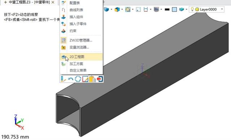This screenshot has width=231, height=140.
Task: Click the sketch pencil-square icon in mini toolbar
Action: (x=85, y=79)
